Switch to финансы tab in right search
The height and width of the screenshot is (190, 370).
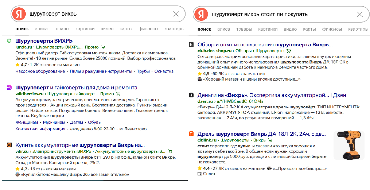point(332,29)
